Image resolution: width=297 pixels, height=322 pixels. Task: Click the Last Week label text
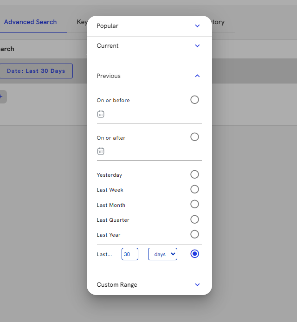110,190
